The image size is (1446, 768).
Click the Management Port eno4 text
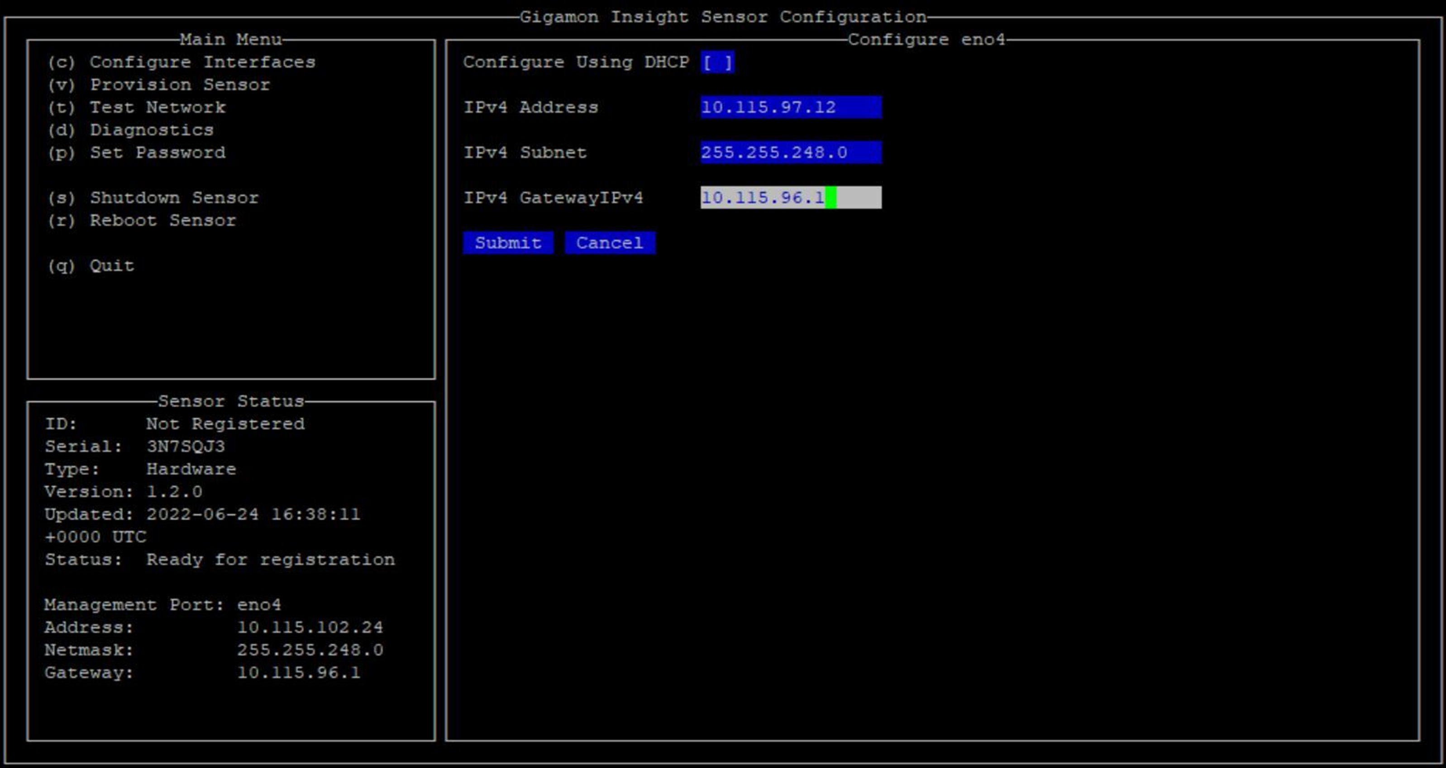click(163, 605)
